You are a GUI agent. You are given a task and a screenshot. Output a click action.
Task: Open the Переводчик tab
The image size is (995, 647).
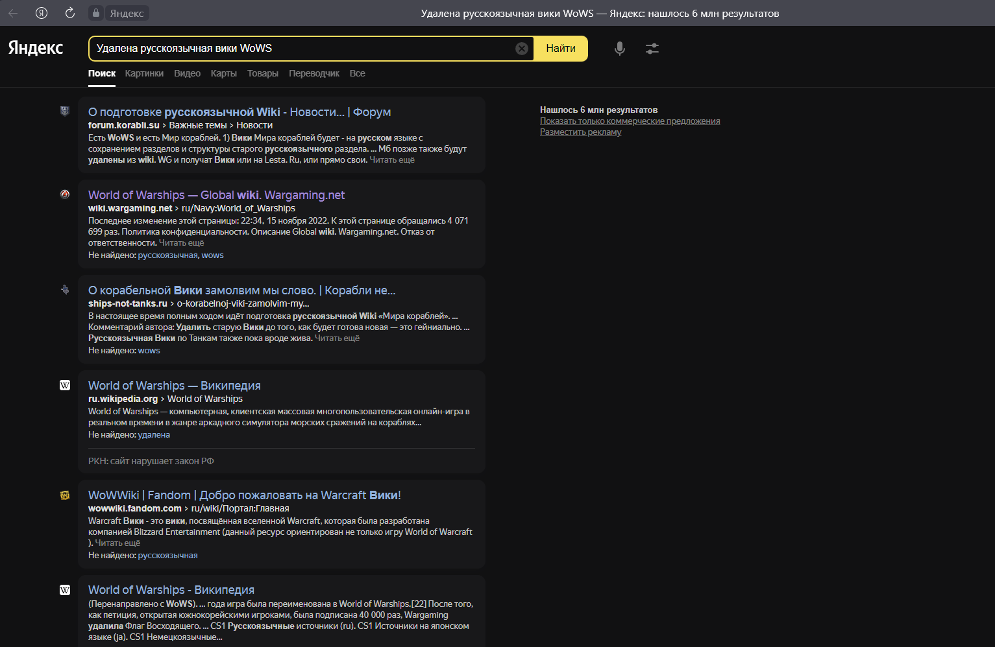pos(314,73)
